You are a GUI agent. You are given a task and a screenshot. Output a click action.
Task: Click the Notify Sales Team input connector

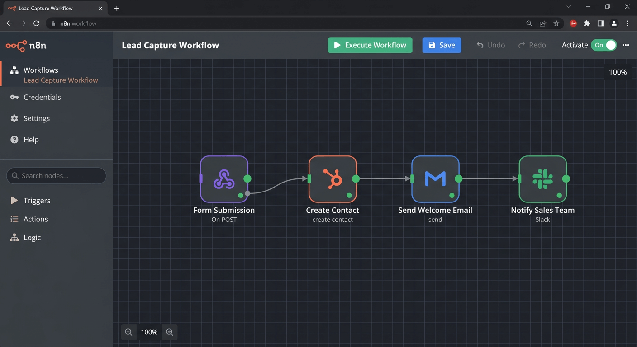pyautogui.click(x=519, y=179)
